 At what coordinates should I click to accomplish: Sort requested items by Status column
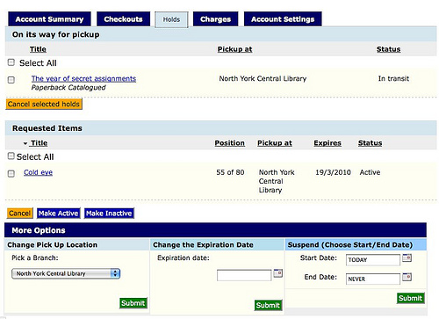point(370,143)
